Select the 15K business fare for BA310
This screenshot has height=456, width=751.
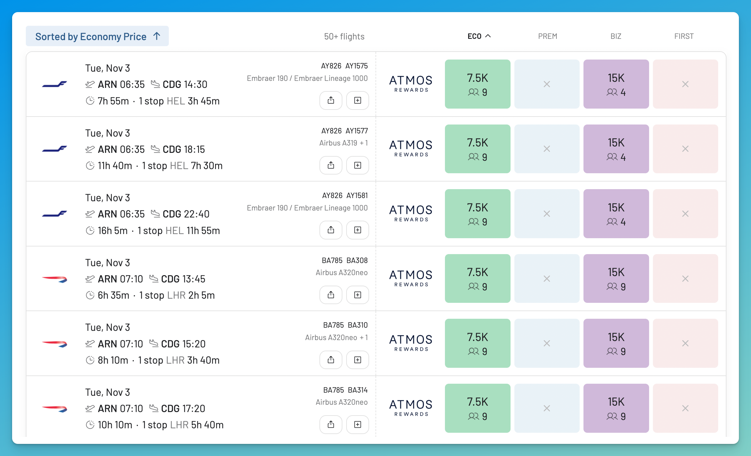click(616, 343)
